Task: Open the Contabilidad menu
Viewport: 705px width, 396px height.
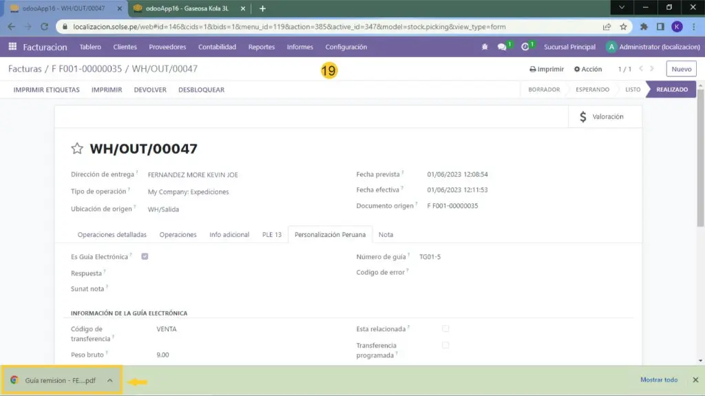Action: tap(217, 47)
